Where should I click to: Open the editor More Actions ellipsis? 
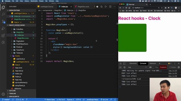pos(115,7)
